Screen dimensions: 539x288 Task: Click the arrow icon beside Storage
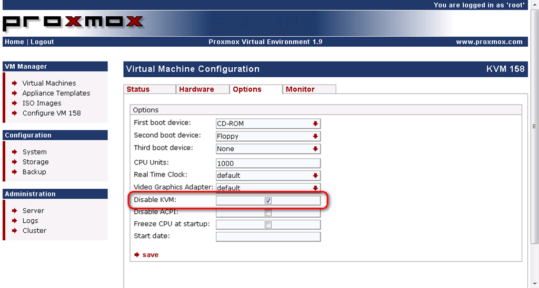pos(14,162)
